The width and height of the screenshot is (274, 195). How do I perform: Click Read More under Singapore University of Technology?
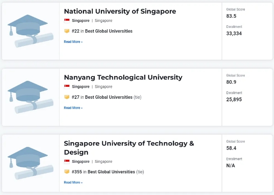[73, 183]
